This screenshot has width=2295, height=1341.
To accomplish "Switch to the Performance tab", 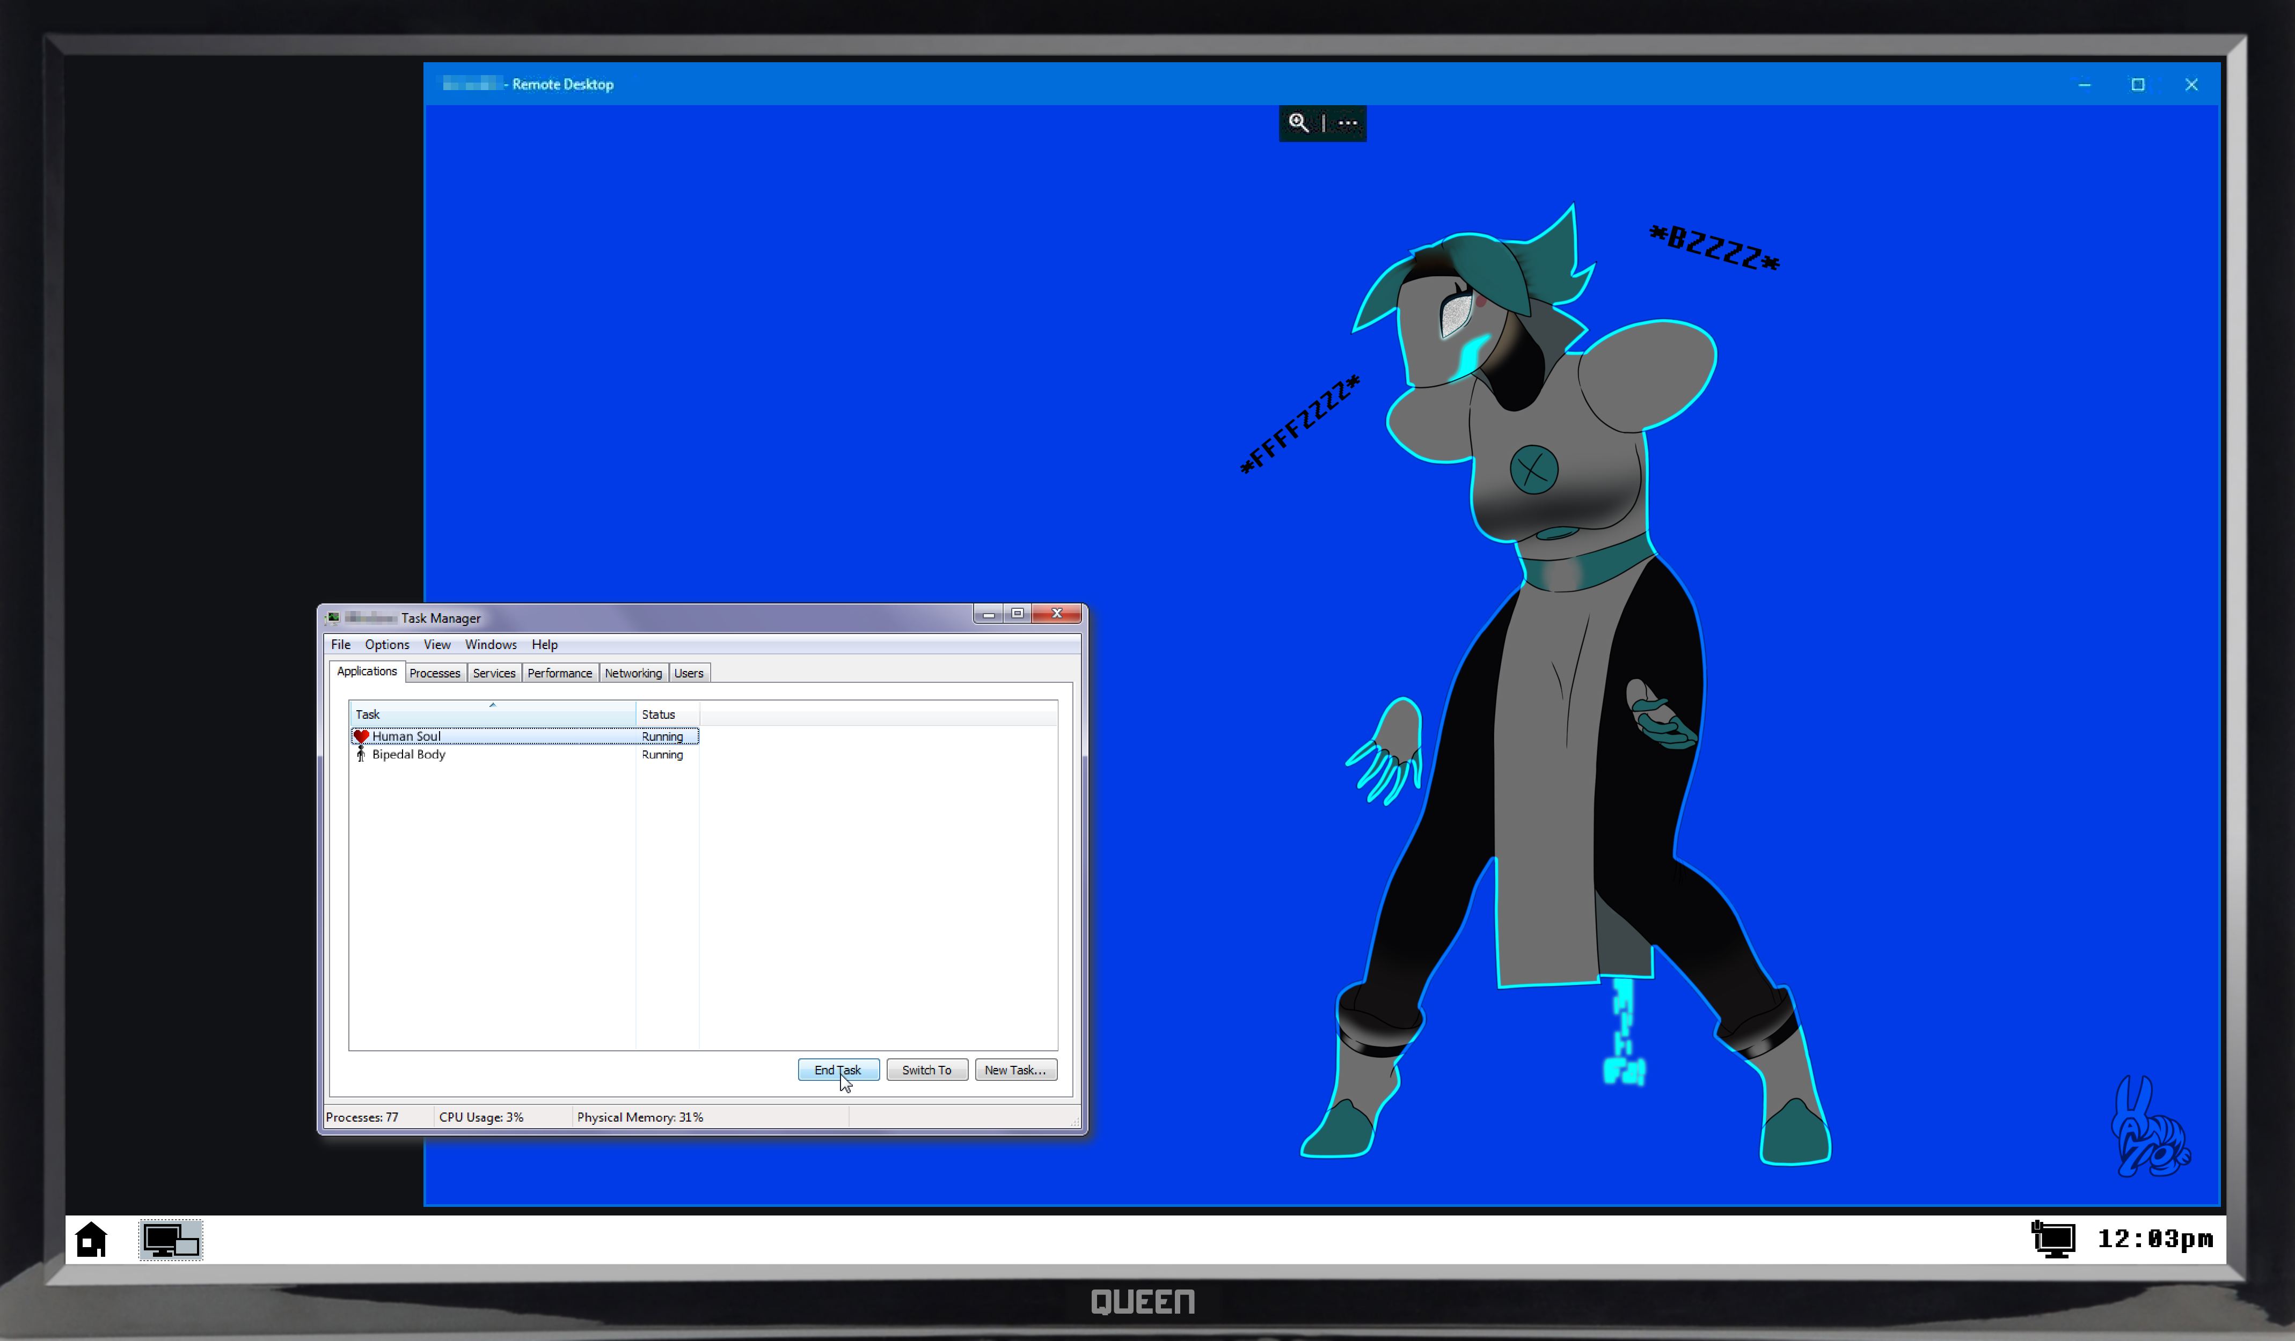I will click(559, 673).
